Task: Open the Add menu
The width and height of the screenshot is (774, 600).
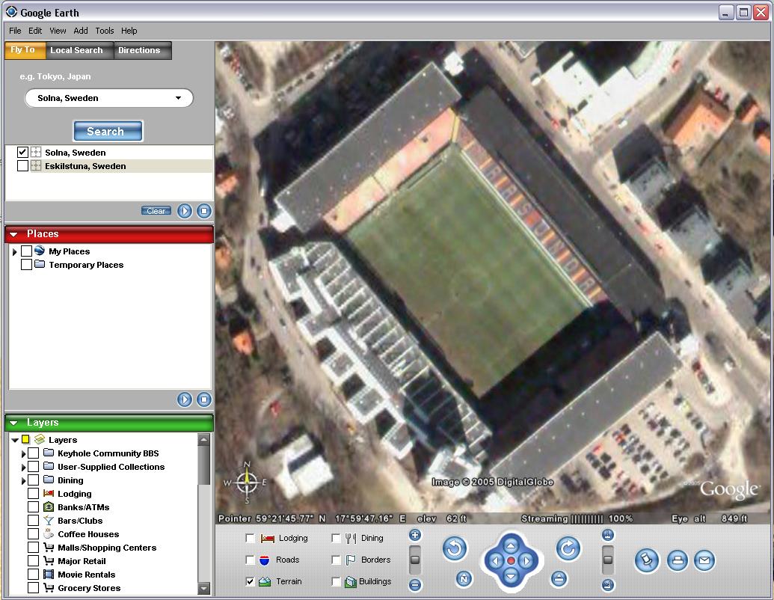Action: 81,31
